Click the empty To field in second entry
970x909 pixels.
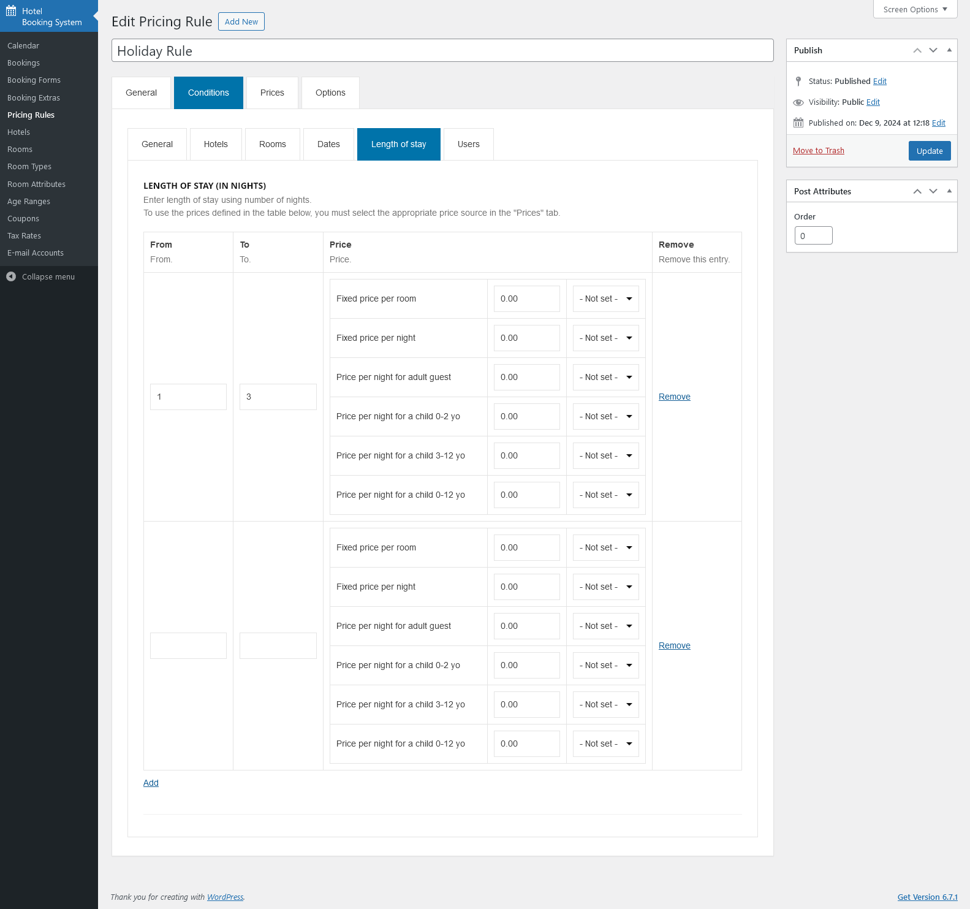coord(278,646)
